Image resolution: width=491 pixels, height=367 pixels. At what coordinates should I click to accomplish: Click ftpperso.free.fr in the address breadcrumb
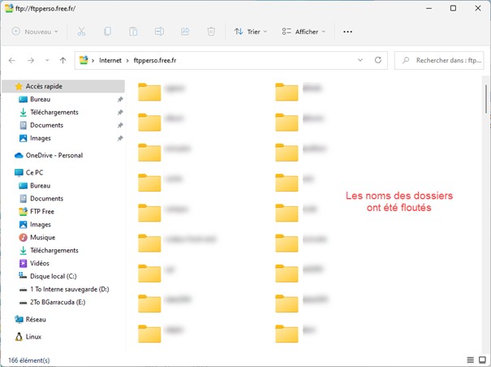pyautogui.click(x=155, y=60)
